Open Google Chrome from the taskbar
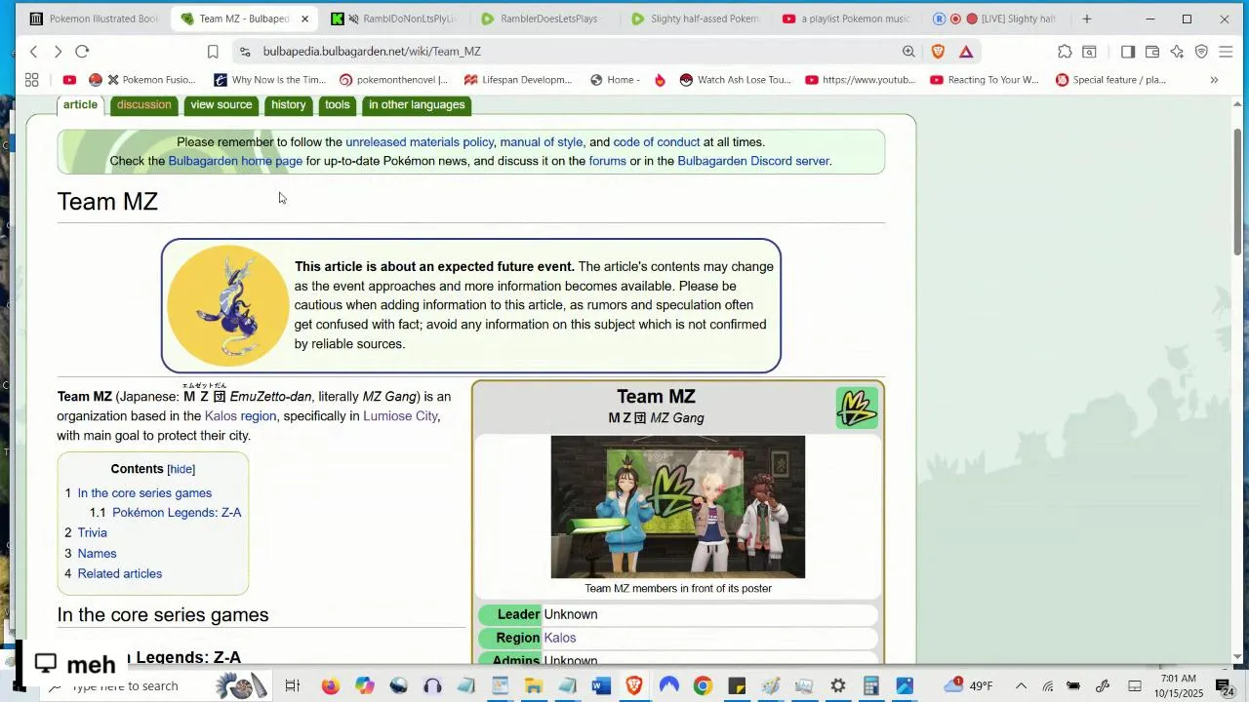This screenshot has height=702, width=1249. [703, 686]
